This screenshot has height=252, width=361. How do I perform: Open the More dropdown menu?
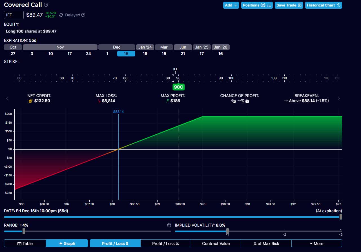pos(316,243)
